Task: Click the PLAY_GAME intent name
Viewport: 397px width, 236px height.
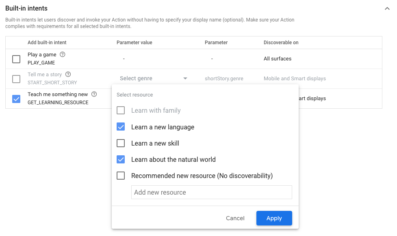Action: 41,63
